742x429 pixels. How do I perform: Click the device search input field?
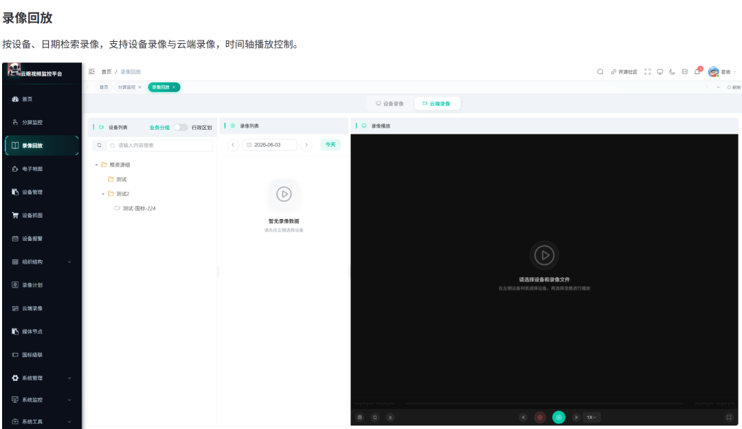(x=159, y=146)
